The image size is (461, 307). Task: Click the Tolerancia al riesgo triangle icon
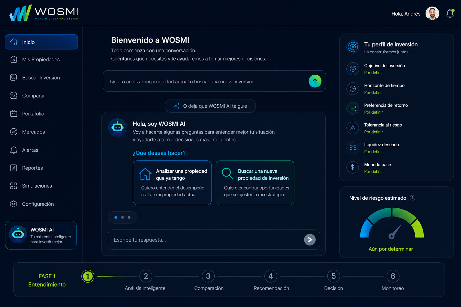[x=353, y=128]
